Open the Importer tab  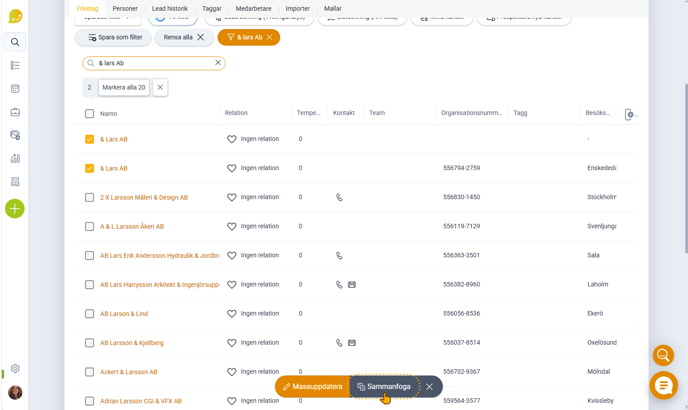click(298, 9)
